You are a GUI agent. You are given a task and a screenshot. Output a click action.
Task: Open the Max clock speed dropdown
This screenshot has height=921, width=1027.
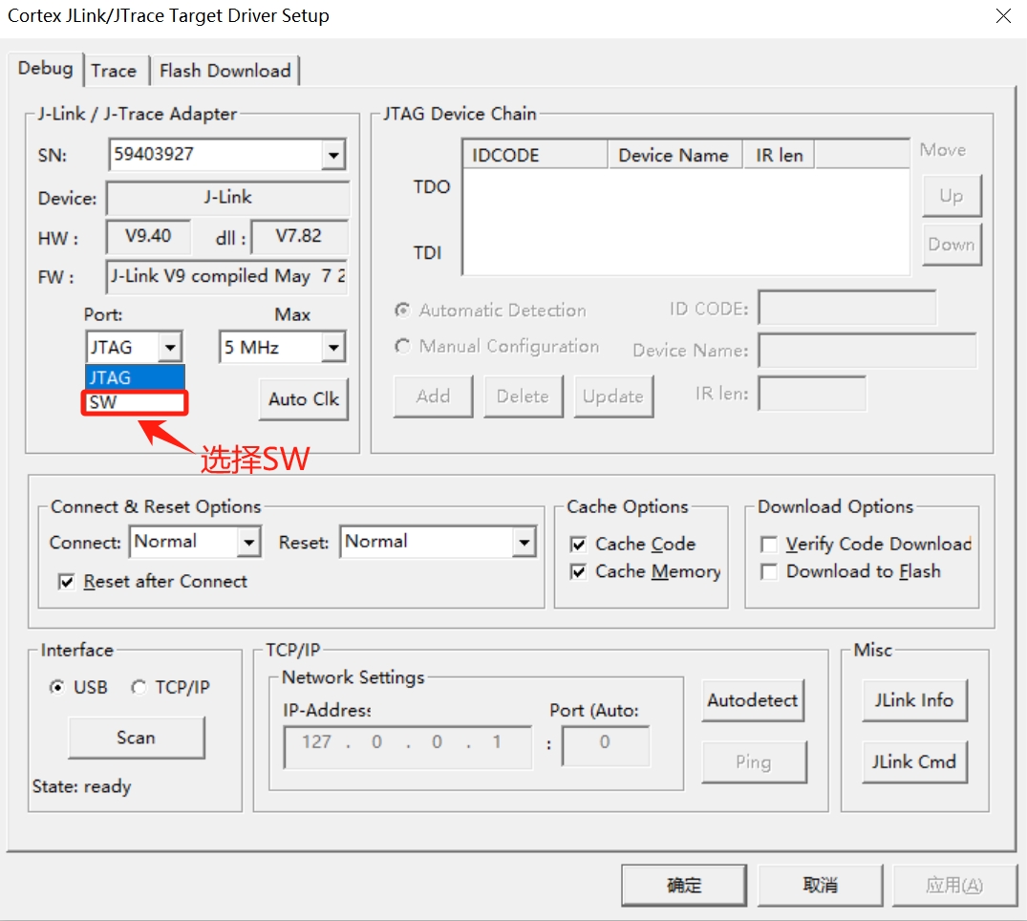tap(332, 348)
